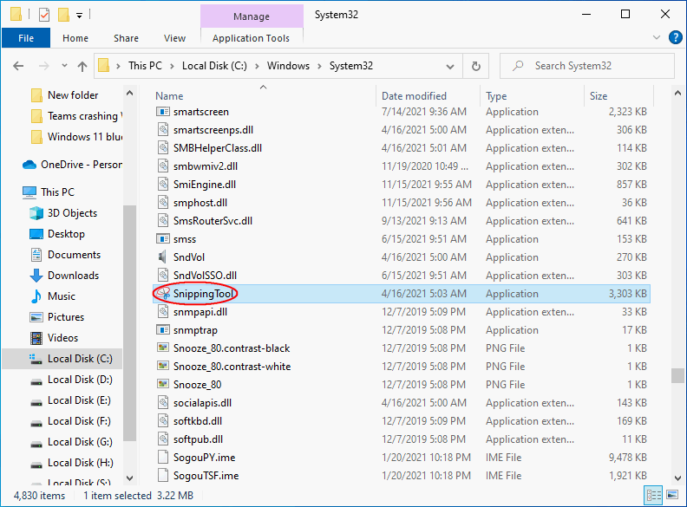Open the File menu

coord(26,38)
